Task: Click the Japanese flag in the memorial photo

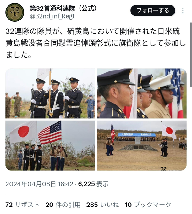Action: pos(169,131)
